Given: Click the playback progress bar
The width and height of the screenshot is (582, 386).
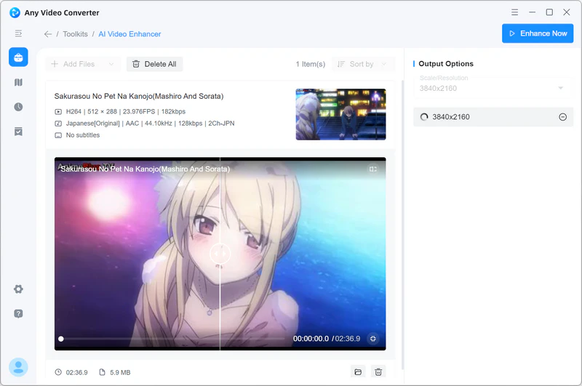Looking at the screenshot, I should [x=171, y=339].
